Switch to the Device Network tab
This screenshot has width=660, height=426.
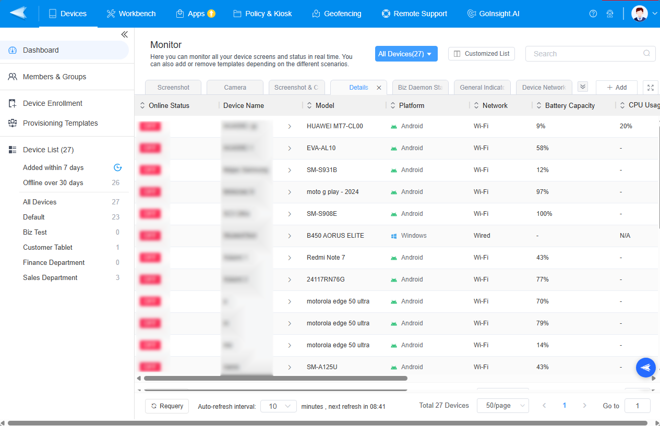[x=544, y=88]
